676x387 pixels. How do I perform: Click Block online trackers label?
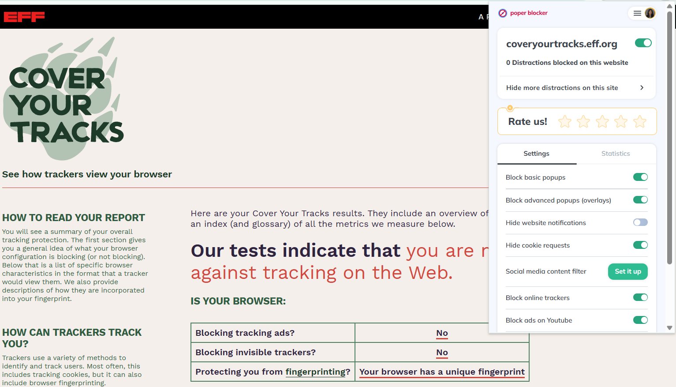click(x=538, y=298)
